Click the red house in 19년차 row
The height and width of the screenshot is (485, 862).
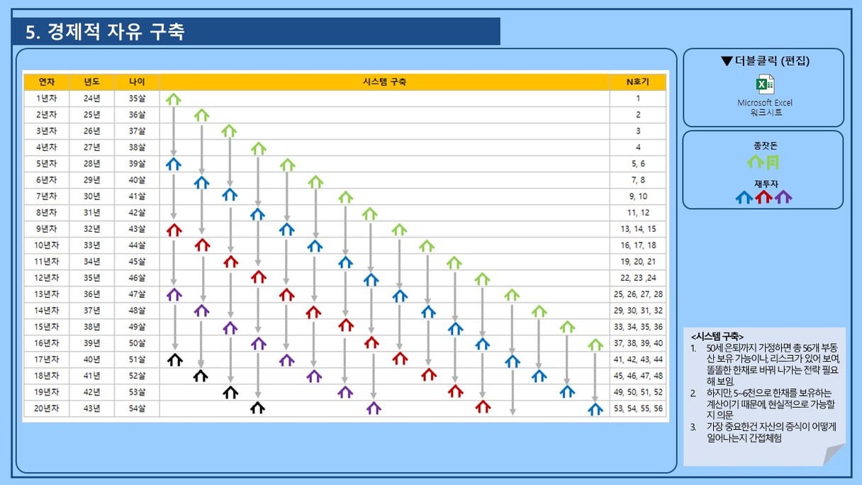tap(455, 391)
